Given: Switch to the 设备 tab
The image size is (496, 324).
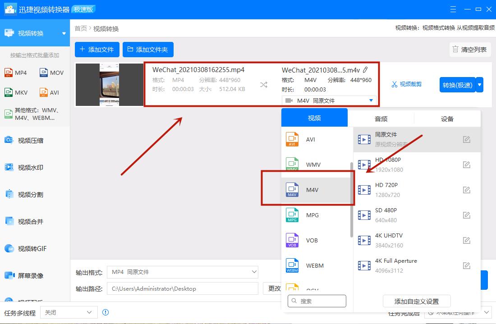Looking at the screenshot, I should 447,119.
